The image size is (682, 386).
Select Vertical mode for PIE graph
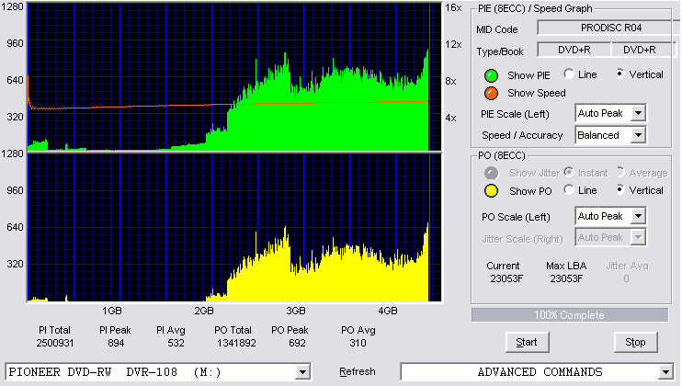tap(620, 74)
